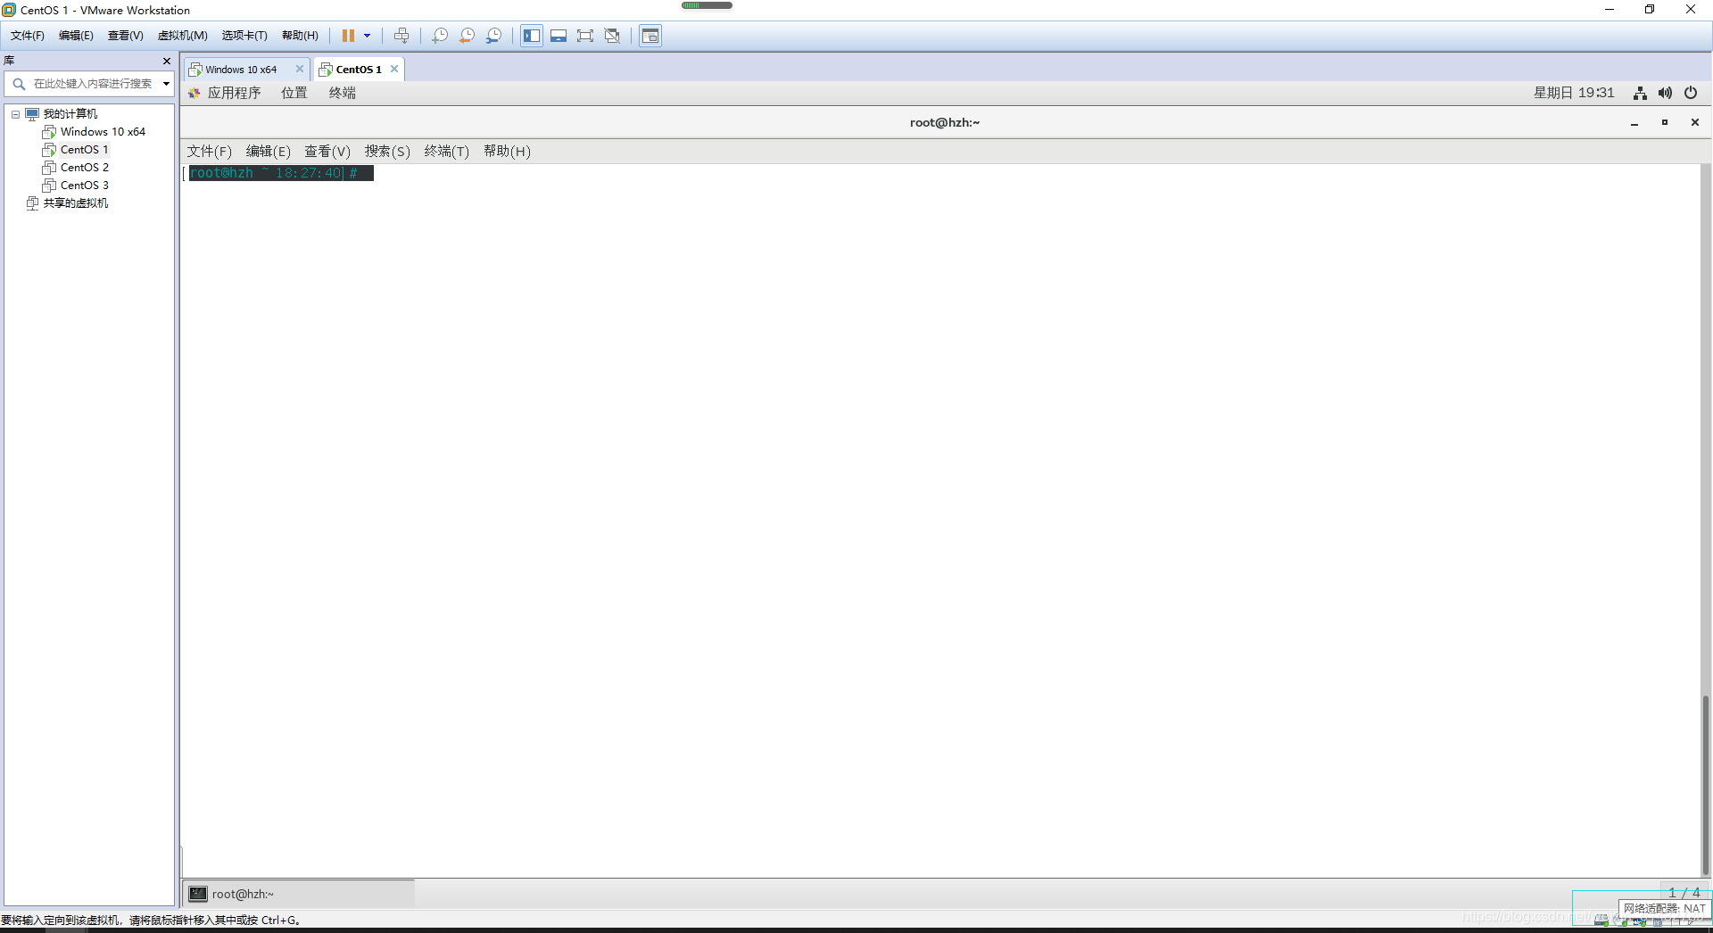The height and width of the screenshot is (933, 1713).
Task: Open the GNOME network status icon
Action: 1640,93
